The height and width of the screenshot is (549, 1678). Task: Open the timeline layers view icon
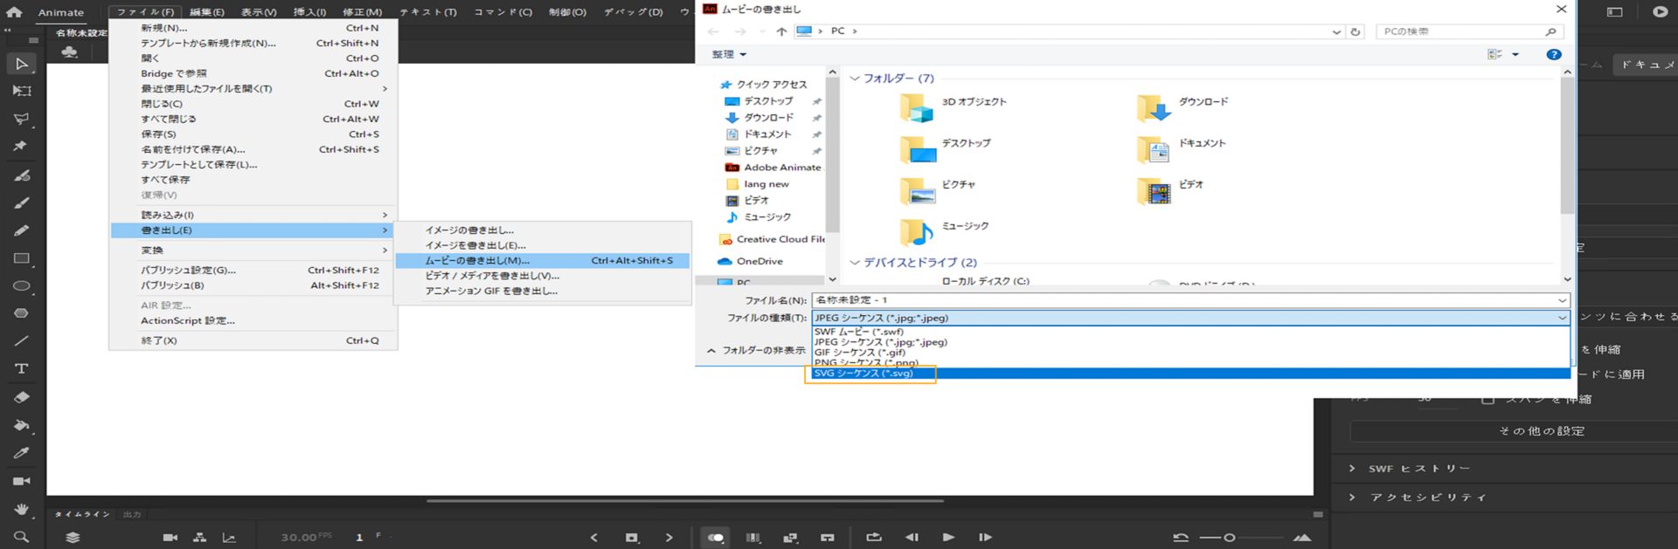tap(73, 538)
